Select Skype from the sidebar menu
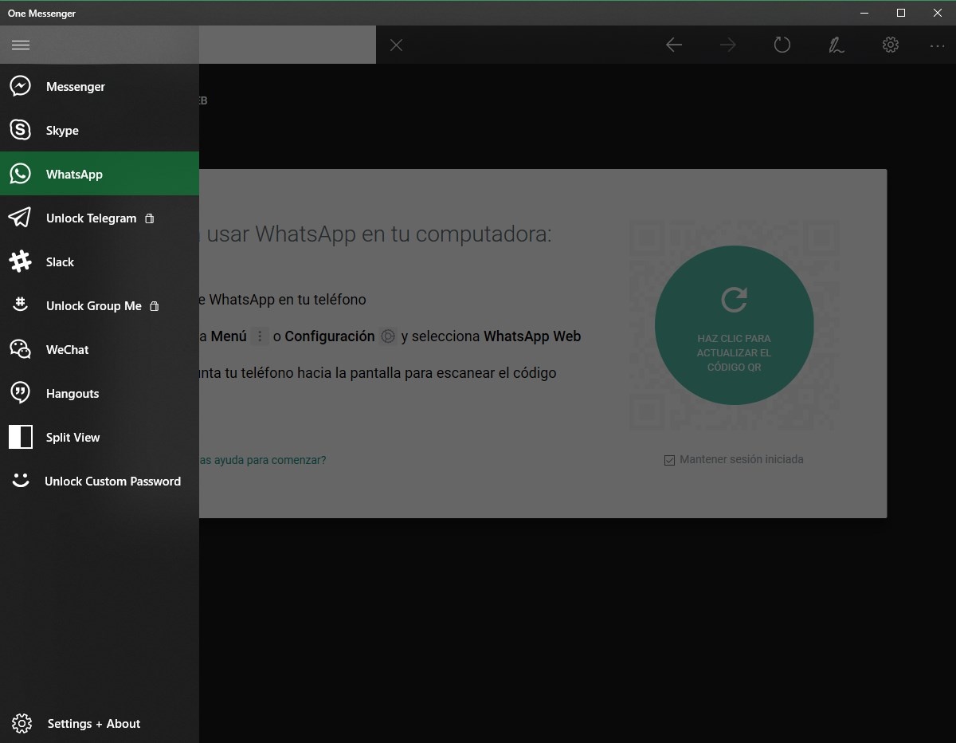Image resolution: width=956 pixels, height=743 pixels. coord(100,130)
